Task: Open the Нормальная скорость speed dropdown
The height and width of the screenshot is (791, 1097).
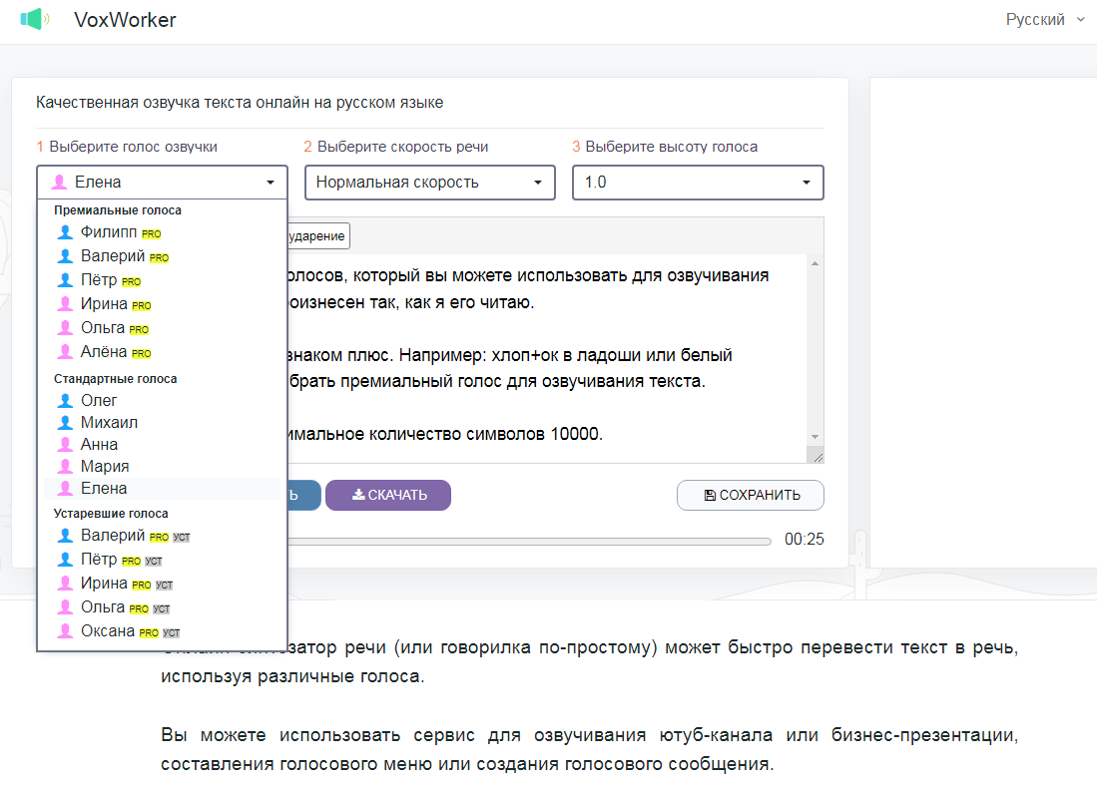Action: point(429,183)
